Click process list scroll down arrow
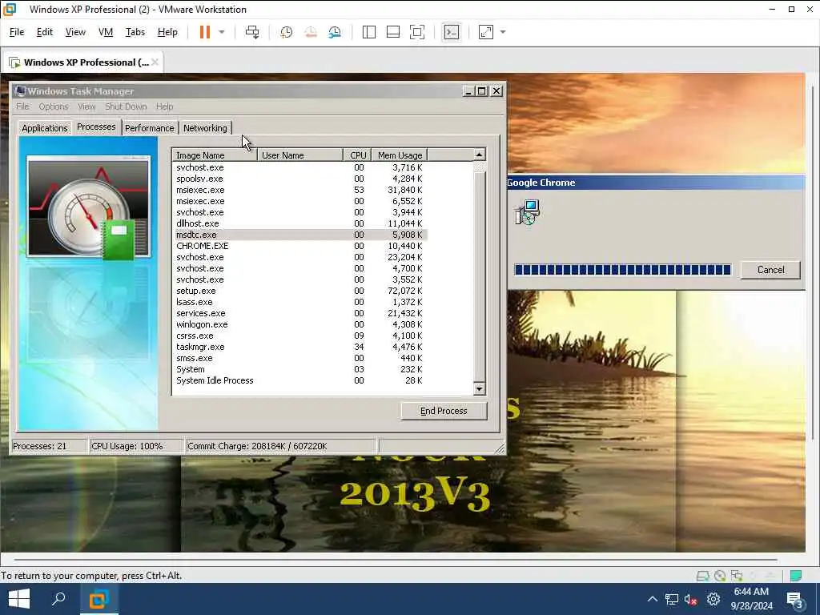 click(x=479, y=388)
